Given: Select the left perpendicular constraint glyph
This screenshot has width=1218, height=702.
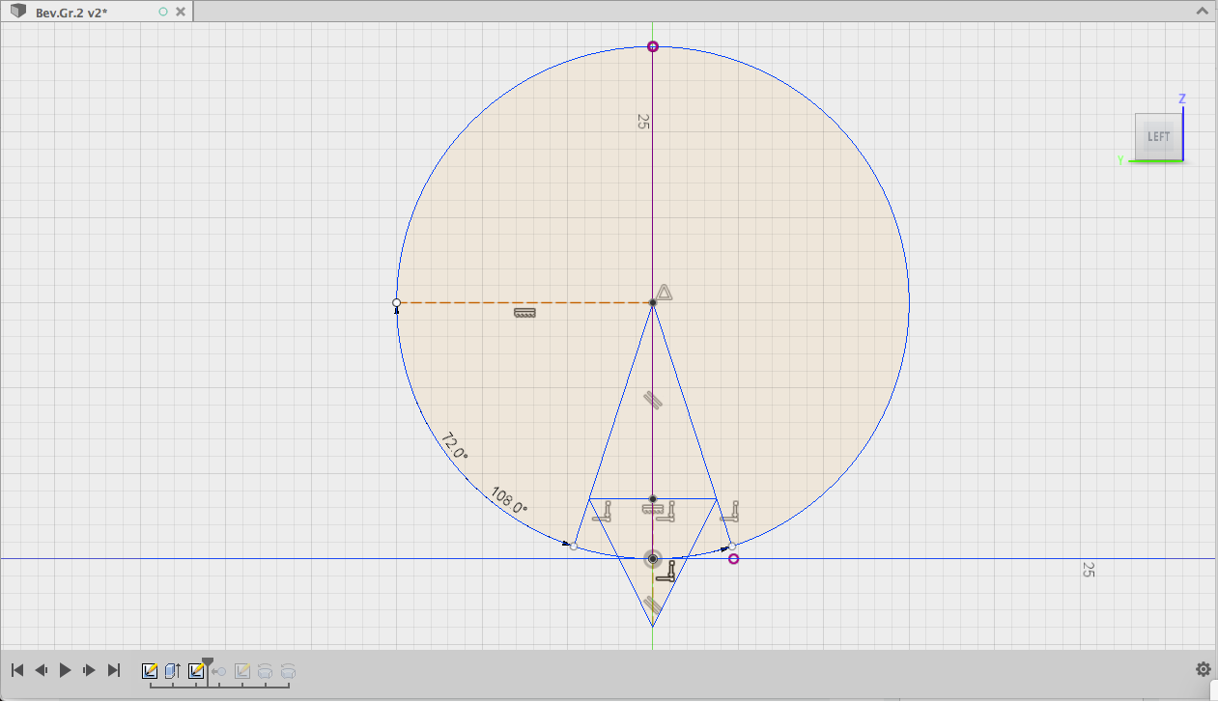Looking at the screenshot, I should [602, 512].
